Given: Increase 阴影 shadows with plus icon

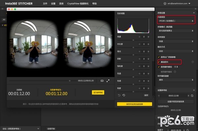Looking at the screenshot, I should tap(148, 59).
